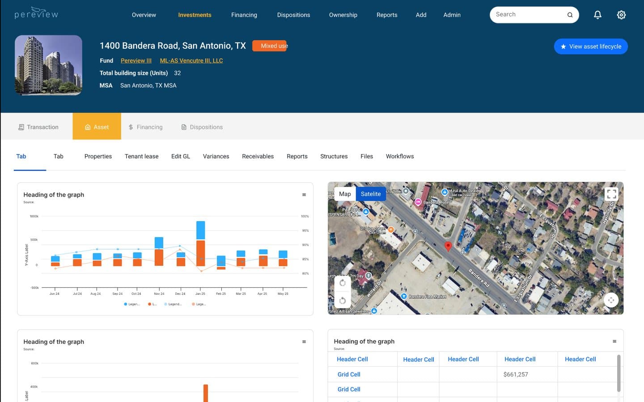
Task: Click the Search input field
Action: point(534,15)
